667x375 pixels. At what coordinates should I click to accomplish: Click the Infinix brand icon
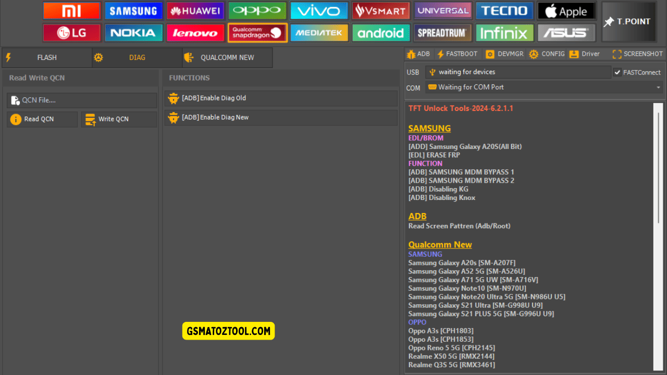504,33
